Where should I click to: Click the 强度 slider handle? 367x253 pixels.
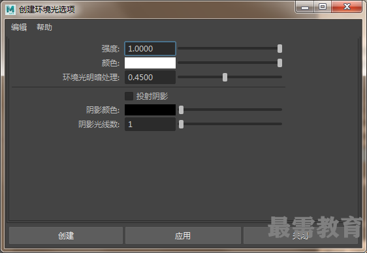point(279,49)
